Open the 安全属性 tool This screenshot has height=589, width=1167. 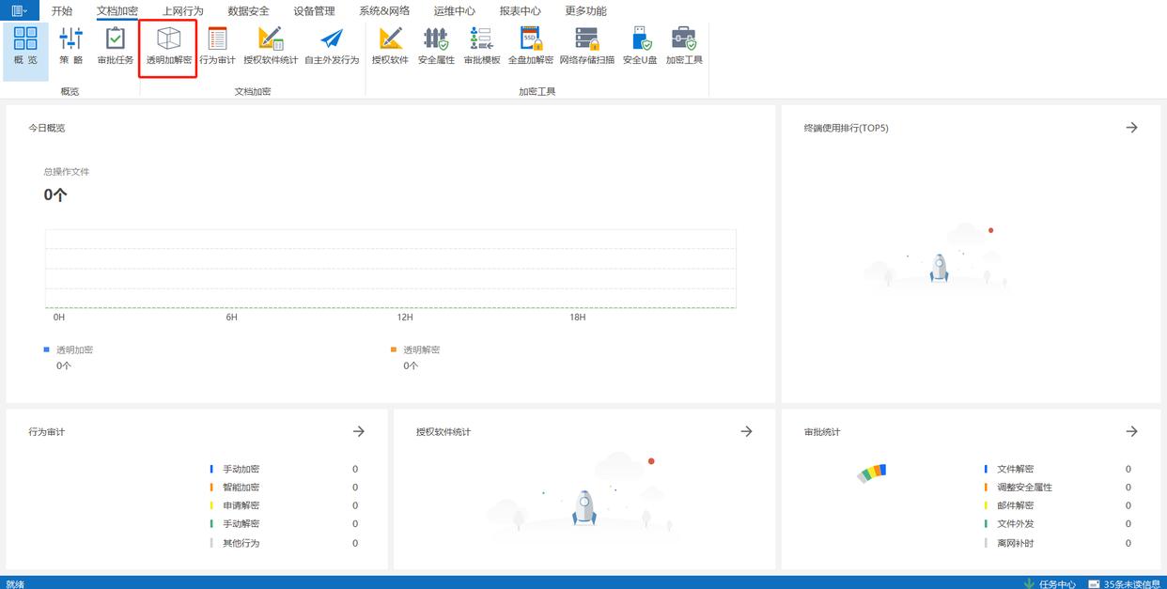click(x=436, y=46)
